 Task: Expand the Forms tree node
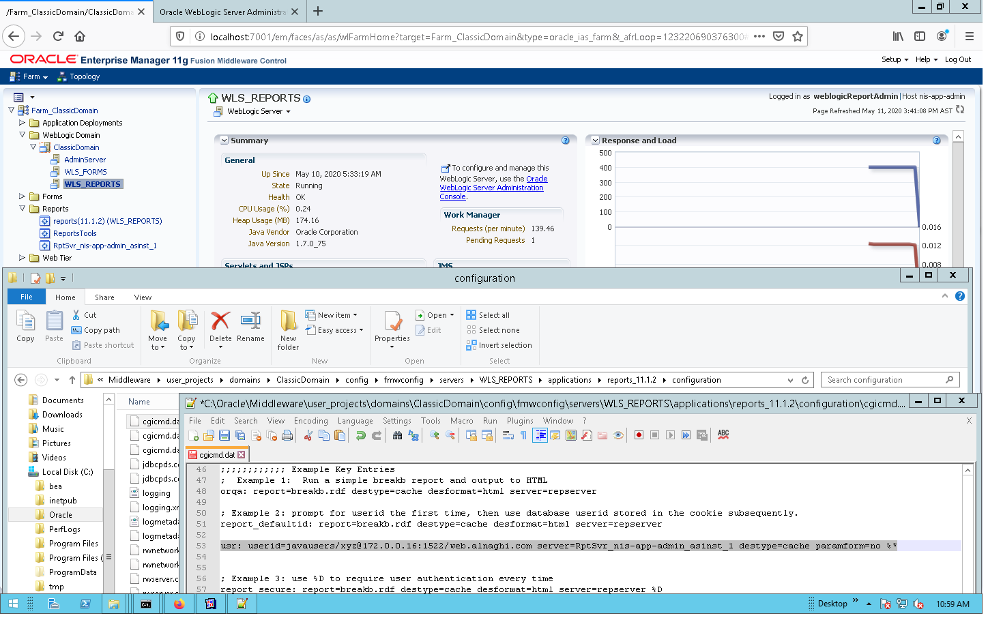tap(22, 196)
